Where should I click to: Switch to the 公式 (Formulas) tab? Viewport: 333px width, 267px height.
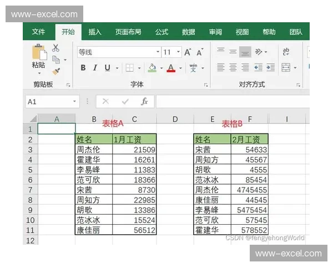[x=162, y=32]
